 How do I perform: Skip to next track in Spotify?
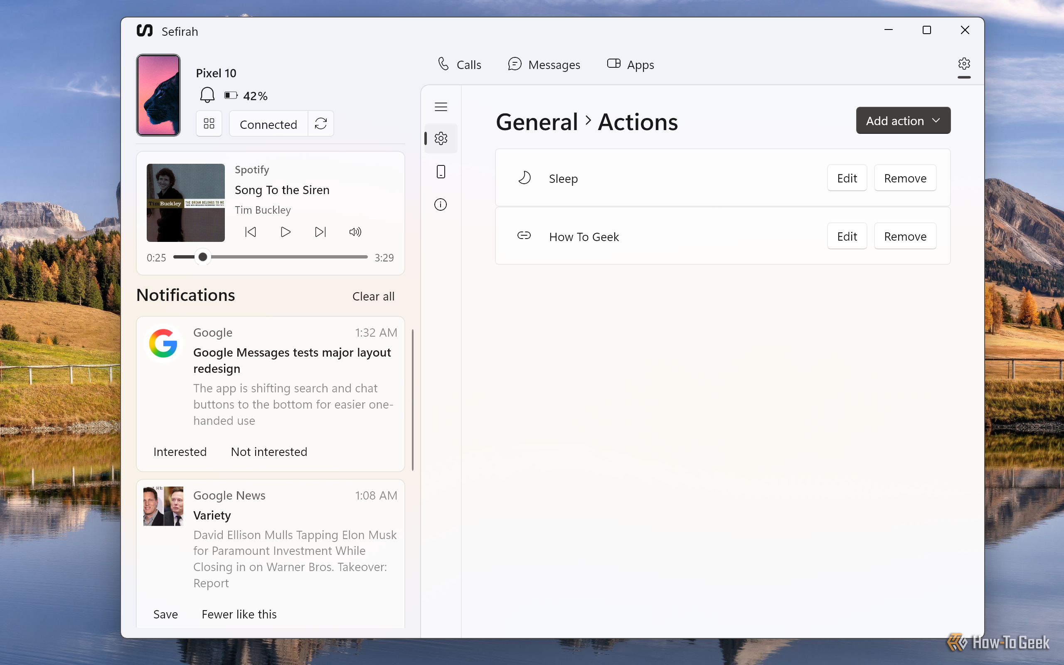[320, 232]
